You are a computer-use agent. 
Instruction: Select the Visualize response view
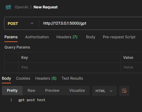(x=77, y=91)
